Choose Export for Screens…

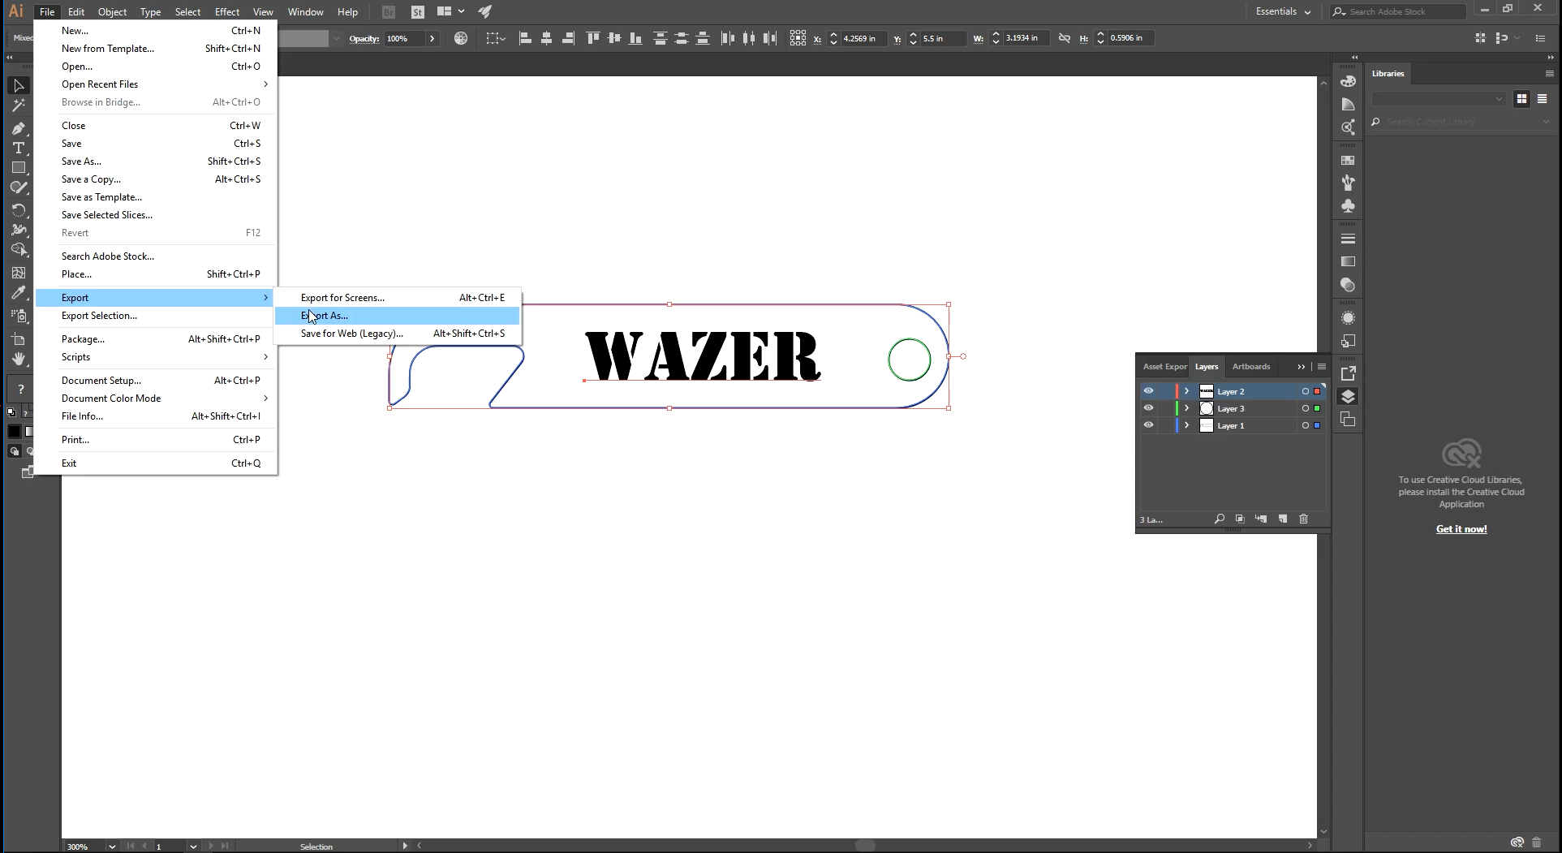point(398,298)
